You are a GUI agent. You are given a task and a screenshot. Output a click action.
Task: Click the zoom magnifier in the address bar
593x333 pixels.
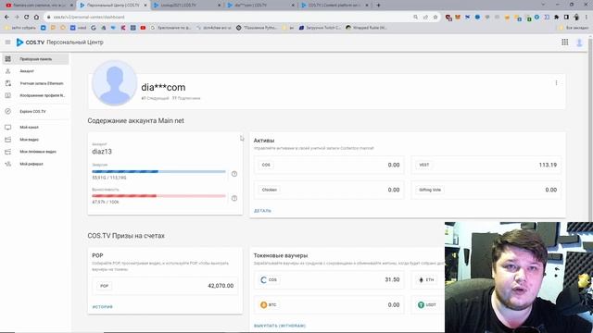click(x=416, y=17)
